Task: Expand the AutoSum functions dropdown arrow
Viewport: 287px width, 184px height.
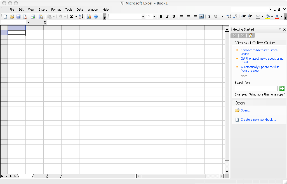Action: 76,17
